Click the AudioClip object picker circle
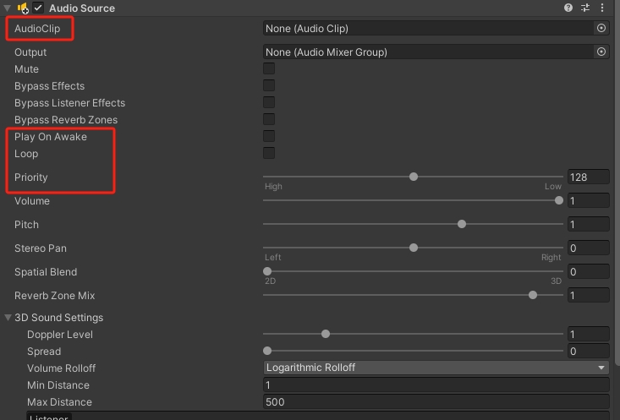The width and height of the screenshot is (620, 420). (601, 28)
